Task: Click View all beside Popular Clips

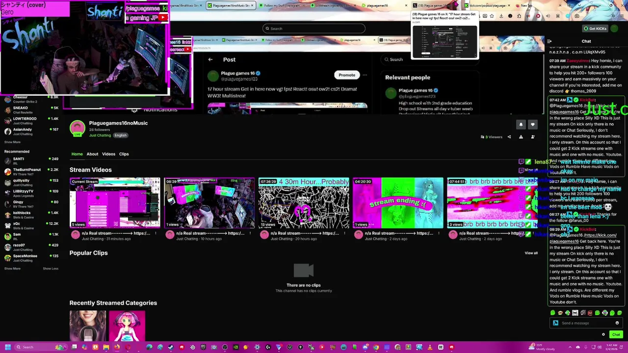Action: click(531, 253)
